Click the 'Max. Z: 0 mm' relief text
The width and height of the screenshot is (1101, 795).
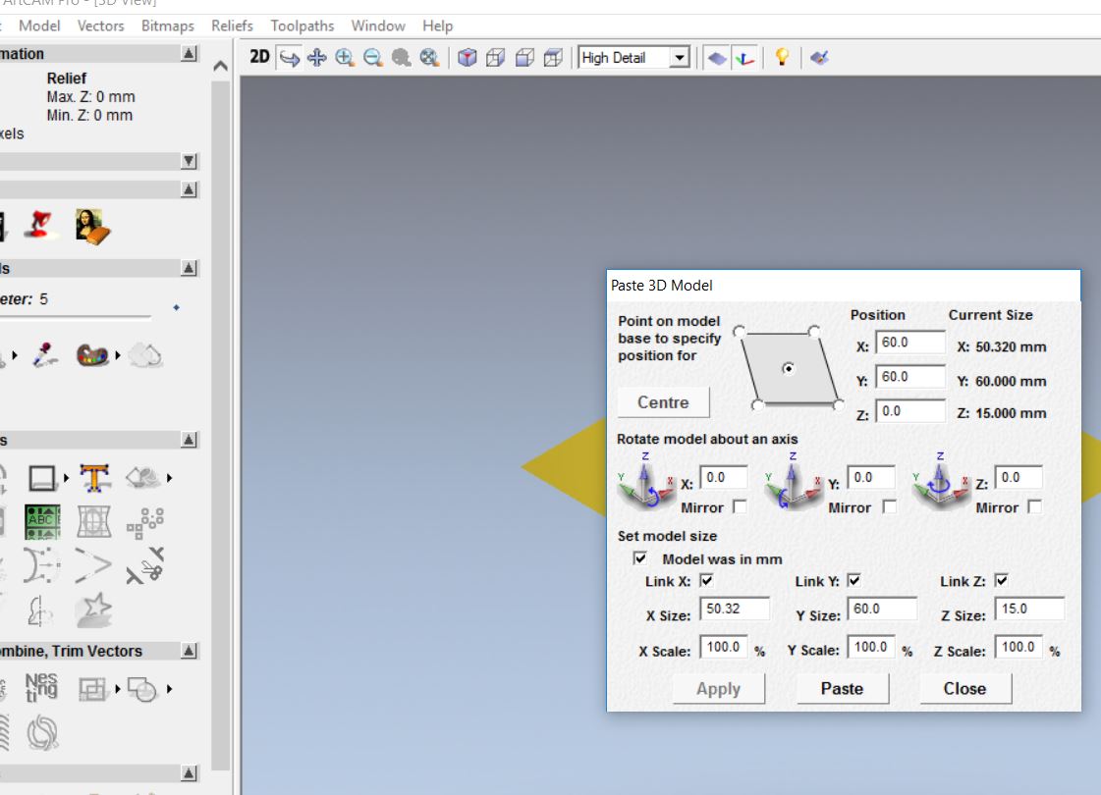click(x=90, y=97)
